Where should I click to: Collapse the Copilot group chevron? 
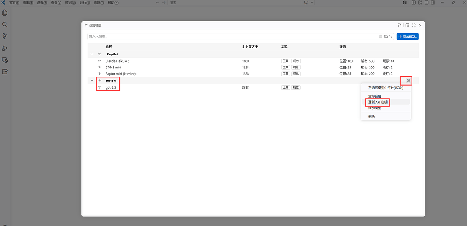click(92, 54)
